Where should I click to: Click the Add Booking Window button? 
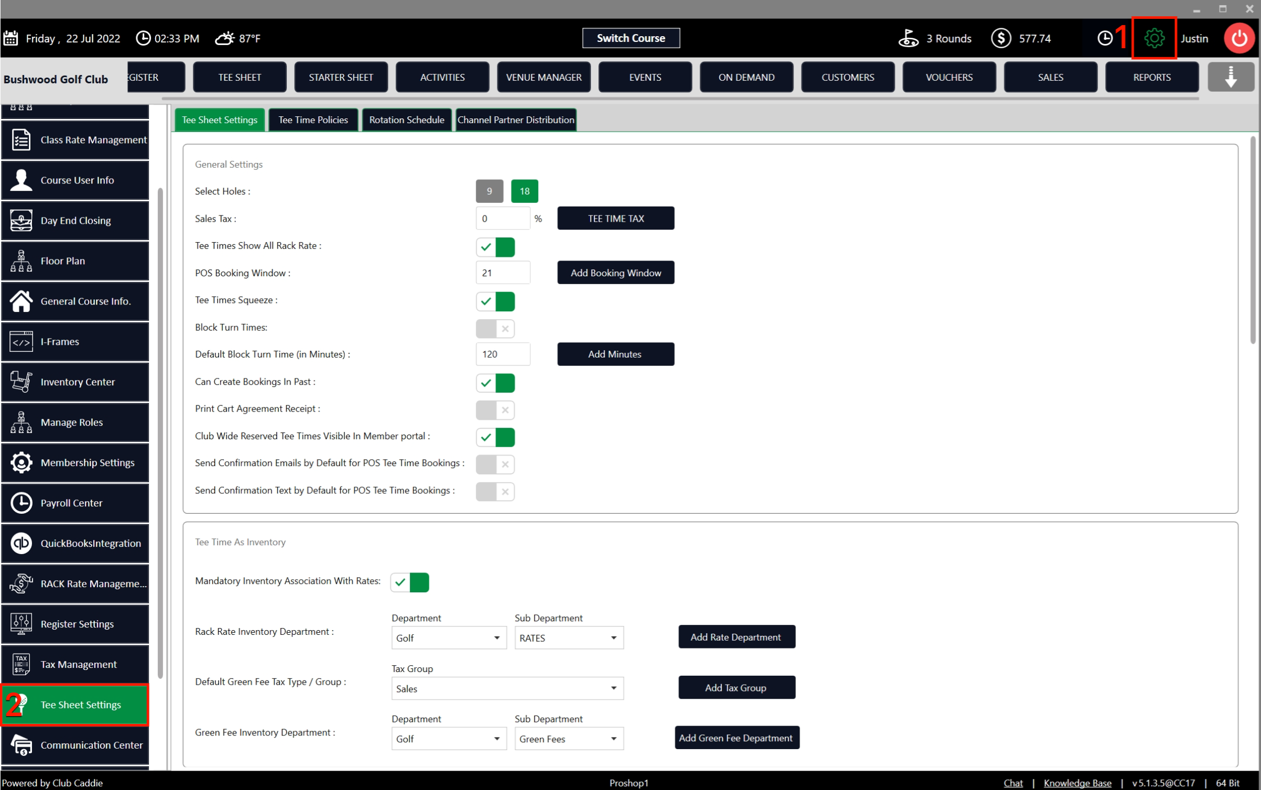pos(615,273)
